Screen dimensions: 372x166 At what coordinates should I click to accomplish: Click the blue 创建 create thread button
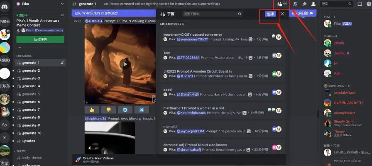click(270, 14)
